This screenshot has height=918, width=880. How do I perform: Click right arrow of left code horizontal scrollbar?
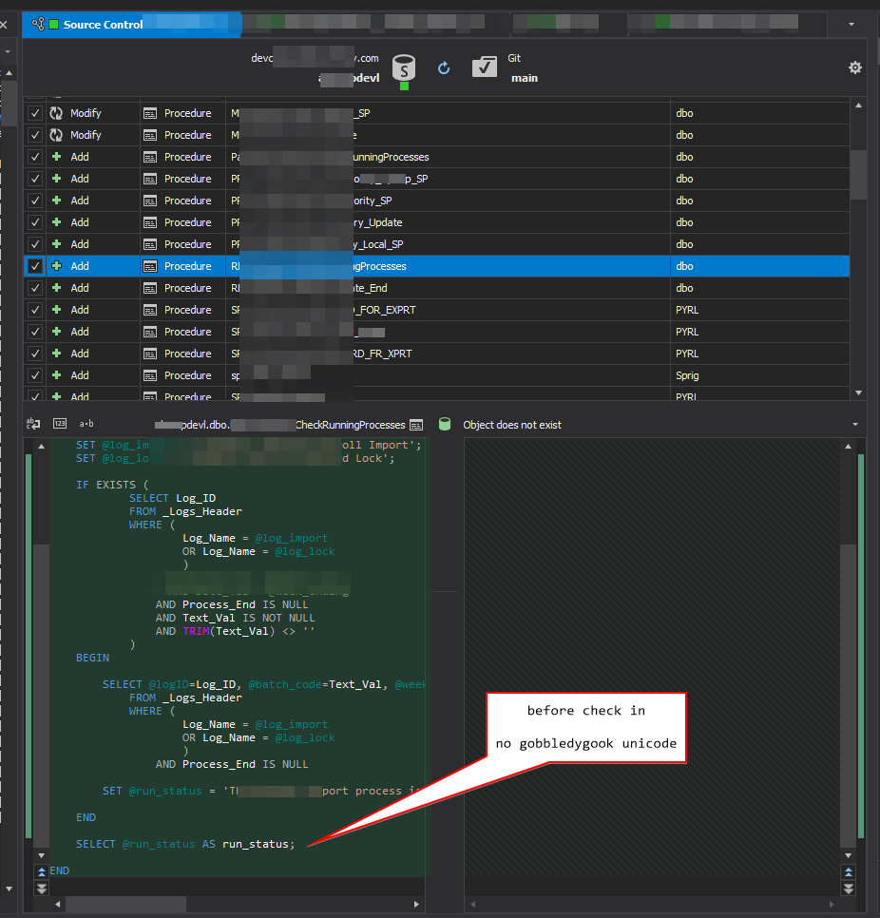[416, 904]
